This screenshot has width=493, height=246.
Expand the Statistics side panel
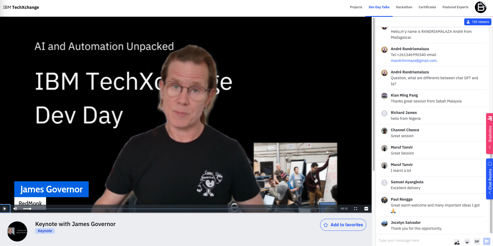tap(490, 133)
